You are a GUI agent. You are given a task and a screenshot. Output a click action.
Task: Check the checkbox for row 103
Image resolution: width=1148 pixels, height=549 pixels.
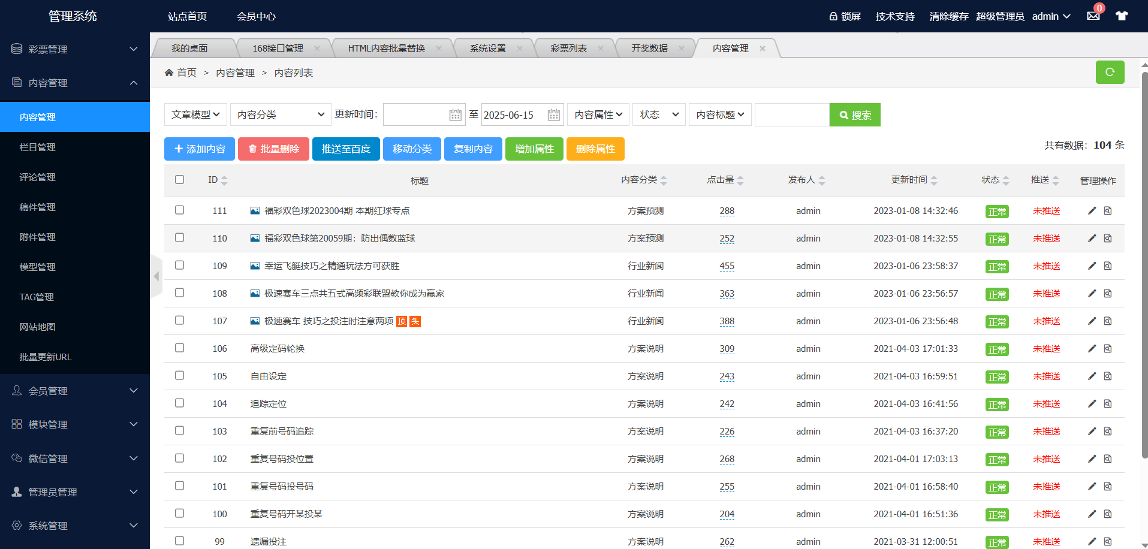pyautogui.click(x=179, y=430)
